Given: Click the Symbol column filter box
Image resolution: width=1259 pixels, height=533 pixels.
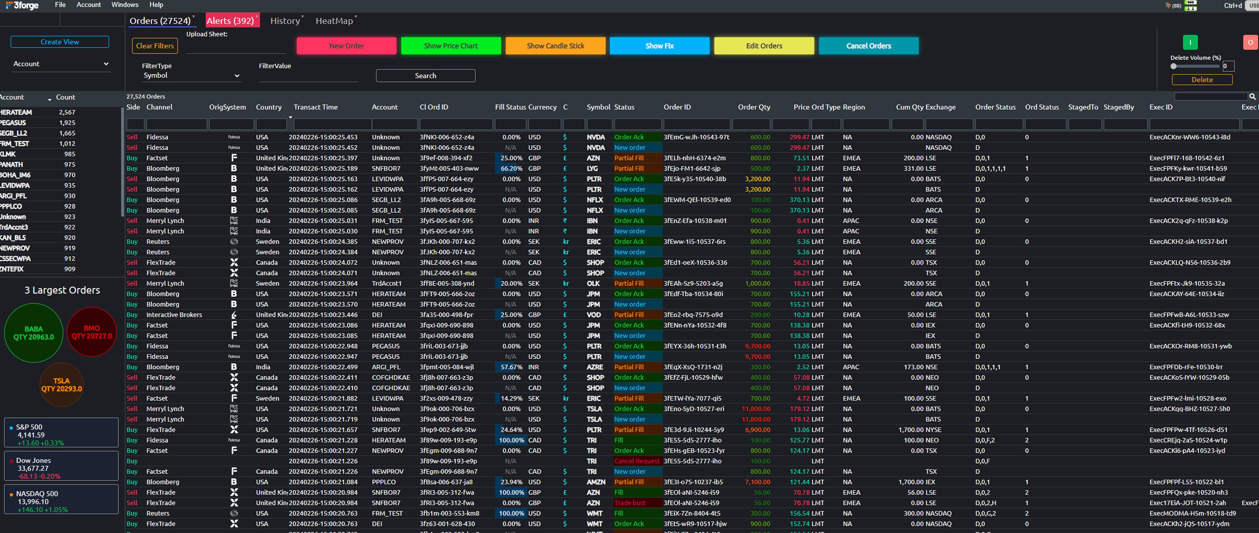Looking at the screenshot, I should click(599, 124).
